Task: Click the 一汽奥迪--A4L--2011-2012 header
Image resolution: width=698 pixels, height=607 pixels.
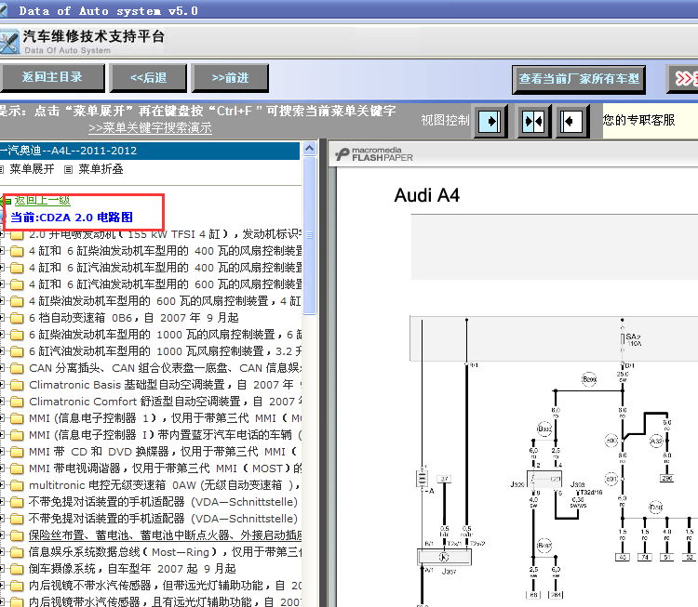Action: (x=150, y=151)
